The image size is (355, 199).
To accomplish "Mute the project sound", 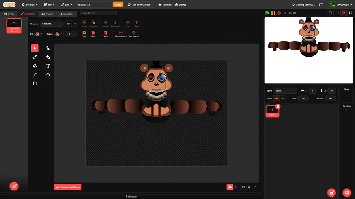I will click(x=285, y=13).
